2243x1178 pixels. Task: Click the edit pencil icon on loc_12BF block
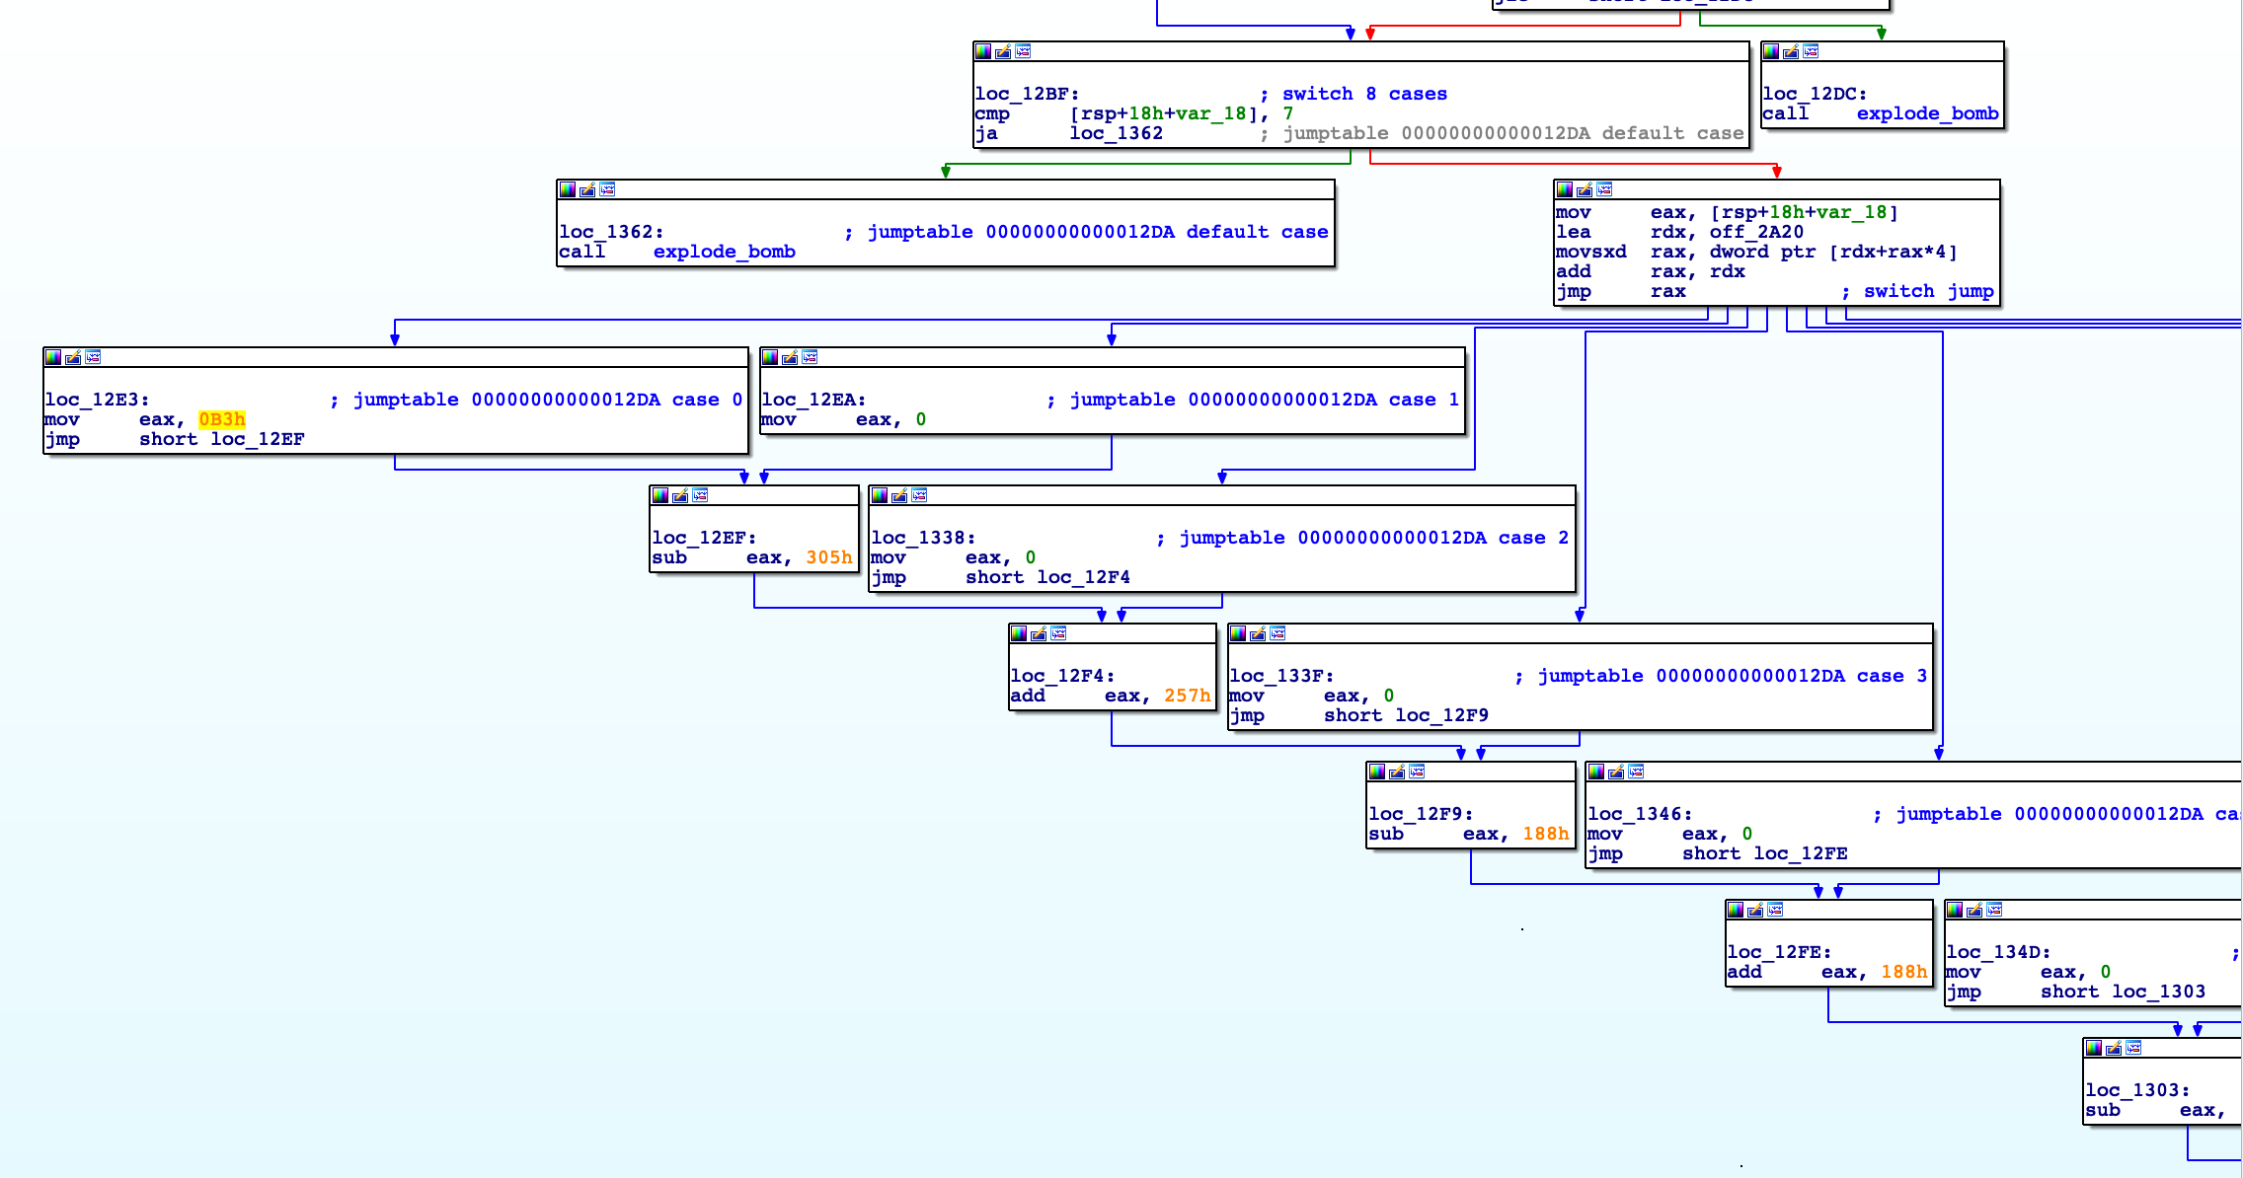tap(1003, 51)
